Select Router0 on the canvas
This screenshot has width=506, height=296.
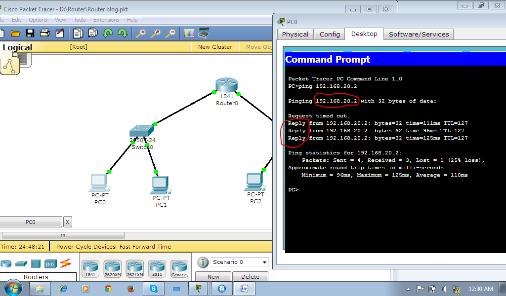(x=226, y=85)
